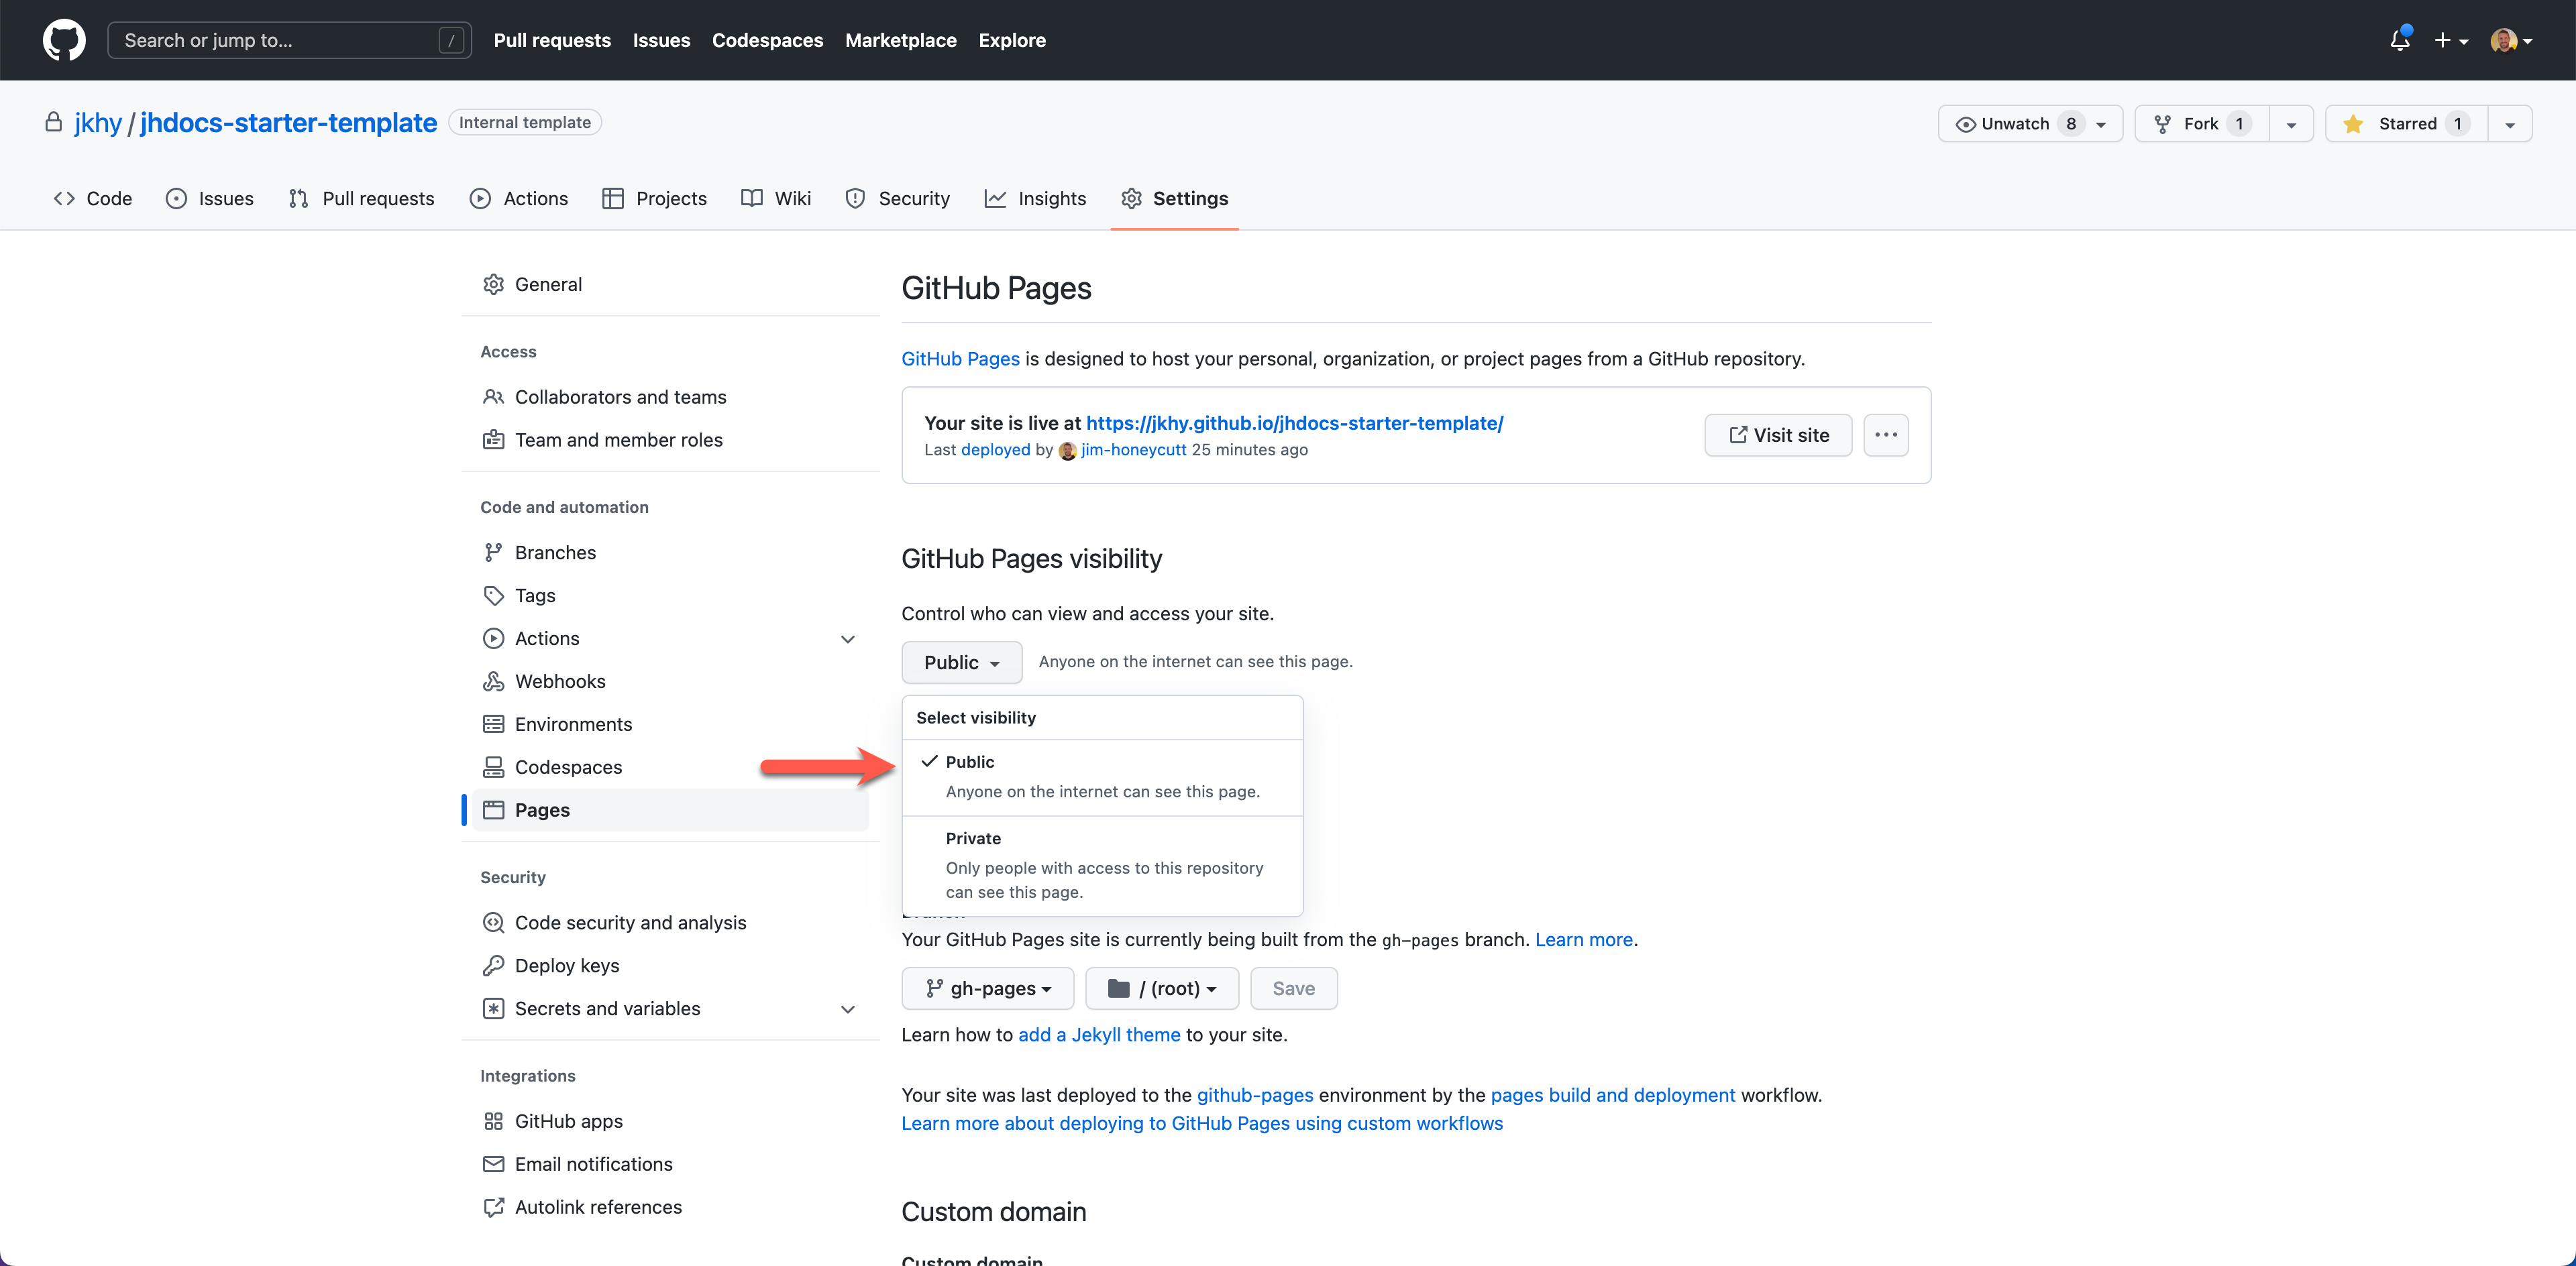Screen dimensions: 2576x1266
Task: Expand Secrets and variables section
Action: point(847,1009)
